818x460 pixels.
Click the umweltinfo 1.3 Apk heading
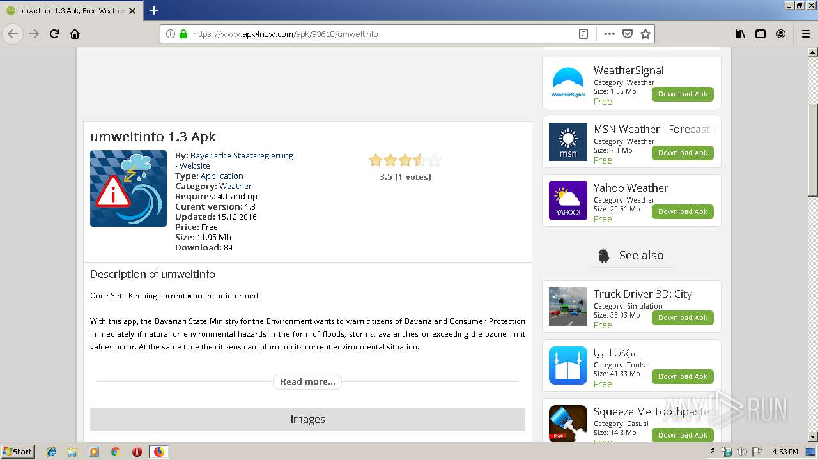coord(153,137)
